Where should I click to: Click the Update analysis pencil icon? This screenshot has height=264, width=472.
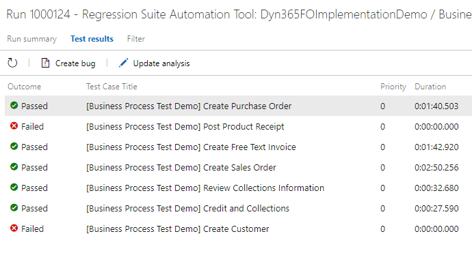[x=123, y=63]
